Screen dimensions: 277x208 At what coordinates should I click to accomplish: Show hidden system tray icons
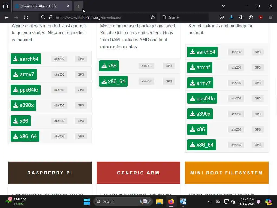pos(209,201)
